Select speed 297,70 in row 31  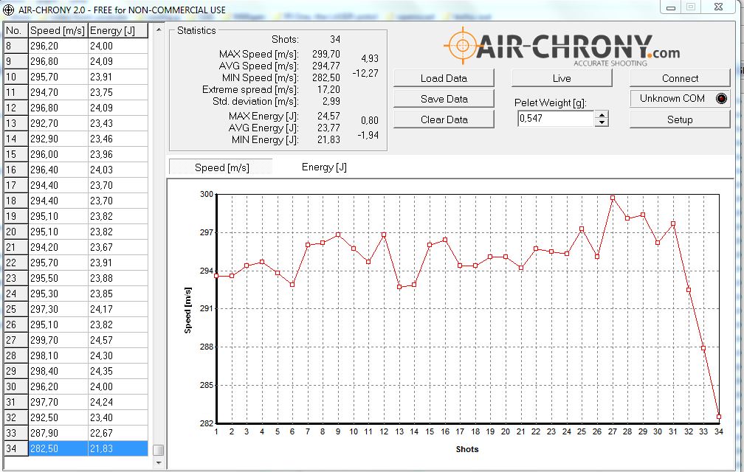tap(58, 402)
